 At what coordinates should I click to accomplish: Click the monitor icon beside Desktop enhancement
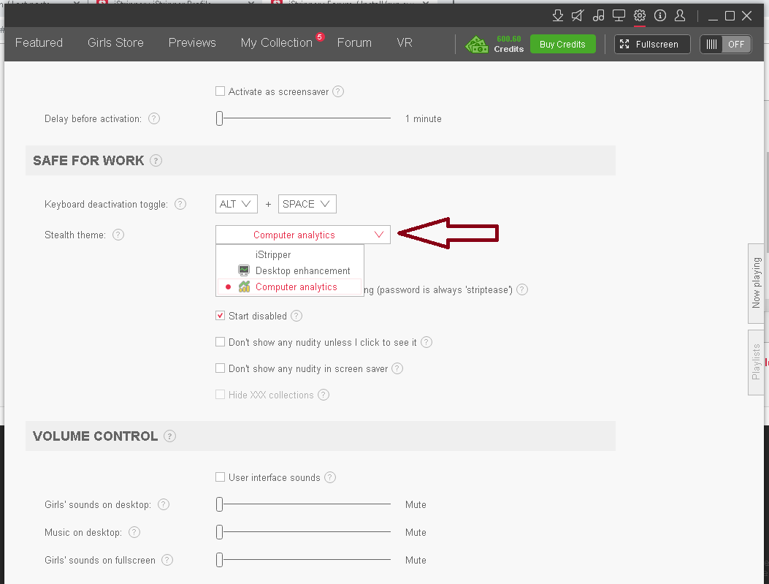click(x=244, y=270)
